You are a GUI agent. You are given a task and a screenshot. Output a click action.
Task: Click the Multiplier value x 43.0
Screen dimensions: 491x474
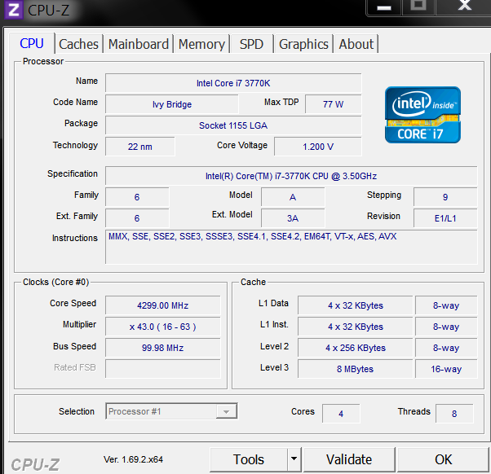163,327
